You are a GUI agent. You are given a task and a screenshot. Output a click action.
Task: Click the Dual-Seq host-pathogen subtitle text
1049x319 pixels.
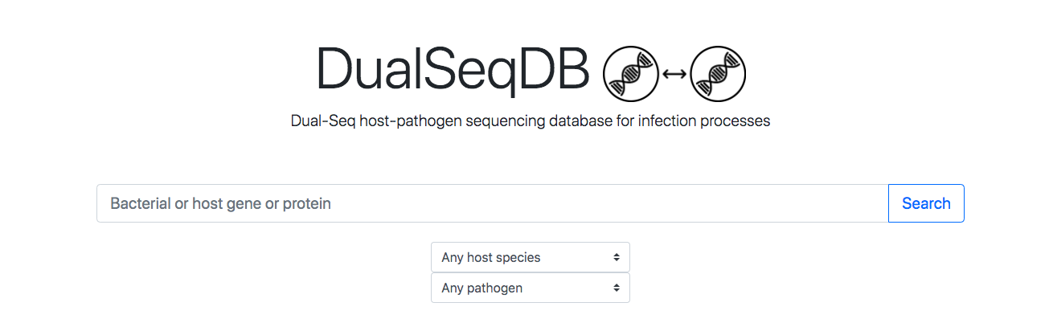531,121
